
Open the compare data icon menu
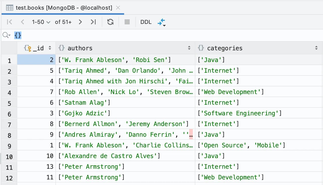pos(162,22)
